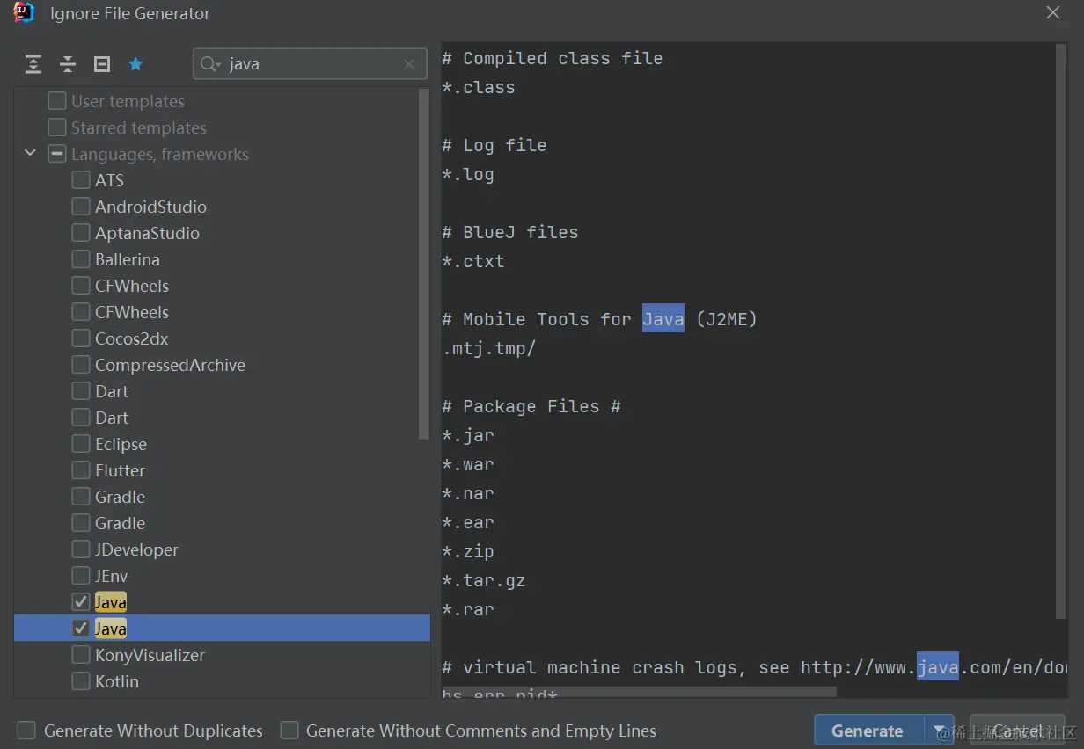Tick the AndroidStudio checkbox
This screenshot has width=1084, height=749.
pyautogui.click(x=81, y=207)
